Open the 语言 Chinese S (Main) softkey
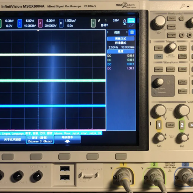The height and width of the screenshot is (193, 193). pos(40,139)
